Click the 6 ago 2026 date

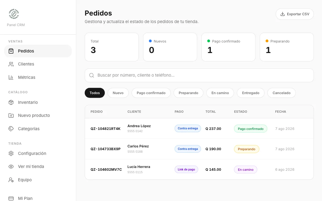(285, 170)
